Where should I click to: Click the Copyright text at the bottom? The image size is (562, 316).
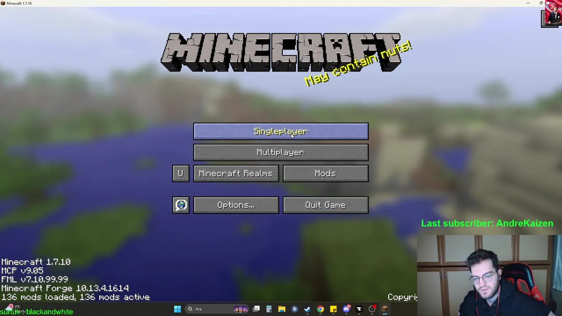point(402,297)
